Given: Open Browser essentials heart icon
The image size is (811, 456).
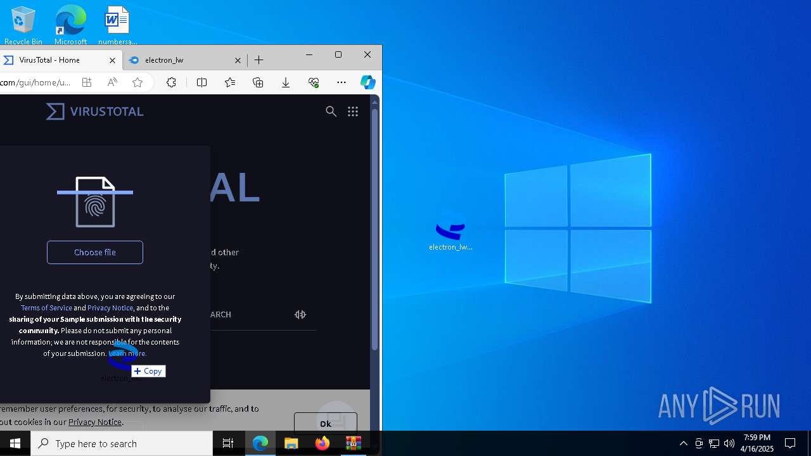Looking at the screenshot, I should (x=314, y=82).
